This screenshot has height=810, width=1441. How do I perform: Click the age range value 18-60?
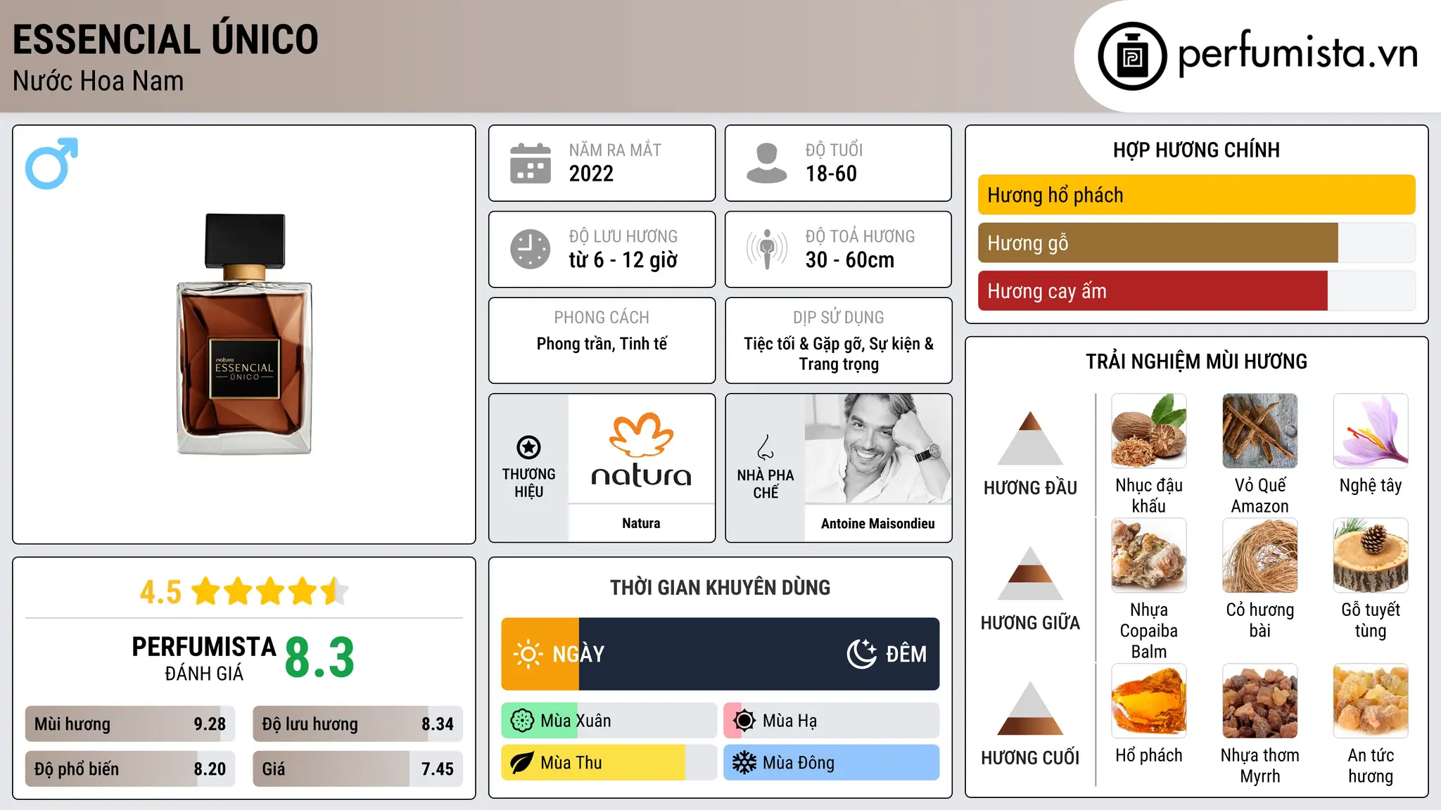click(x=831, y=174)
